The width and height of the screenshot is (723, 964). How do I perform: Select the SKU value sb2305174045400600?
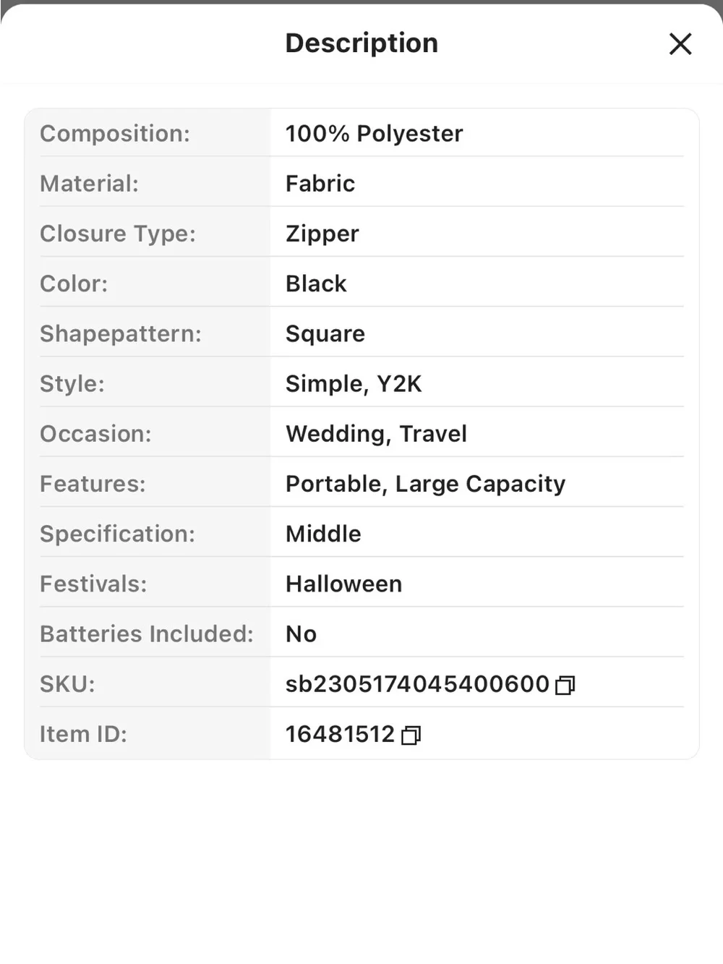417,684
